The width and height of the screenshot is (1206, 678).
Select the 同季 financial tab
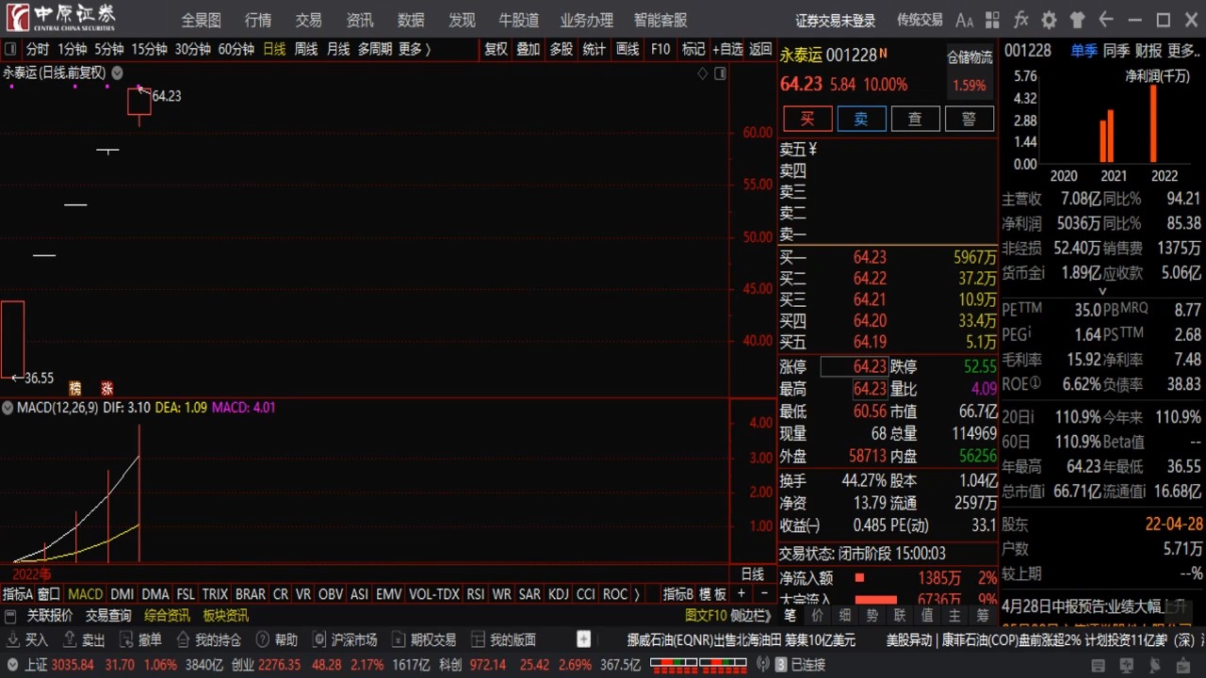coord(1116,51)
